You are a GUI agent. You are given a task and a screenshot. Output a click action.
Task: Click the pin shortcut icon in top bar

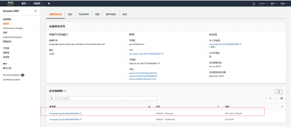coord(49,3)
